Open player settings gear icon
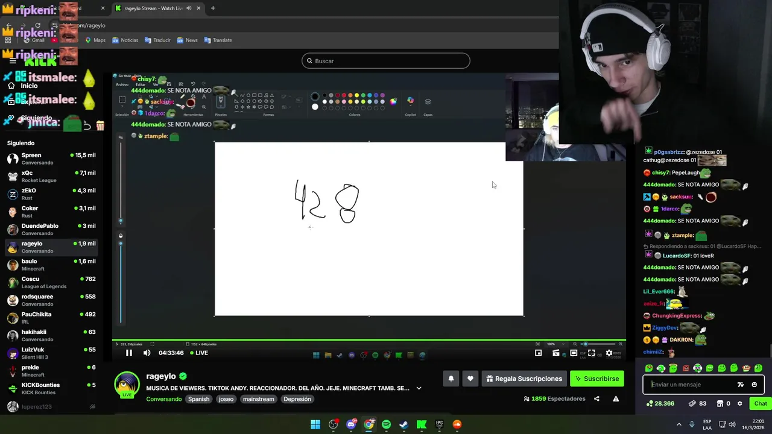This screenshot has height=434, width=772. coord(609,353)
